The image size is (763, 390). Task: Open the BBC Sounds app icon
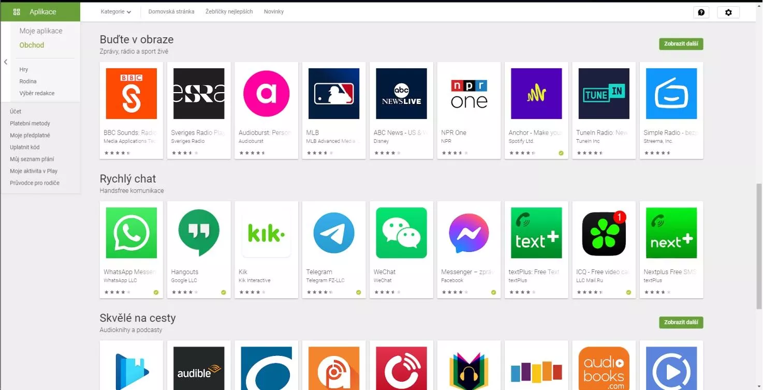pyautogui.click(x=131, y=94)
